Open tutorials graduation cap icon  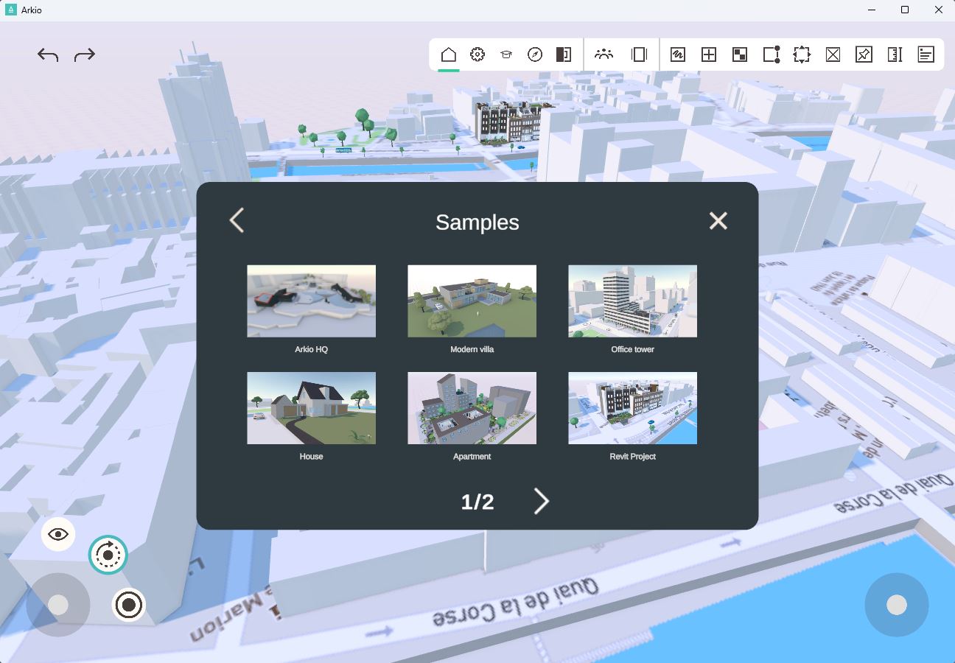(x=506, y=55)
